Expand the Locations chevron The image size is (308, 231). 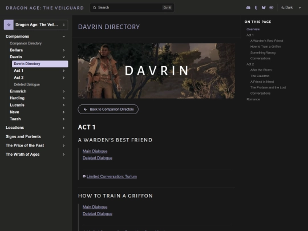[64, 128]
